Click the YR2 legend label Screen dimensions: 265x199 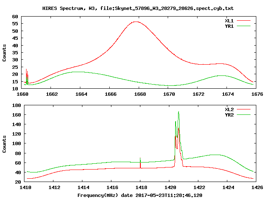pyautogui.click(x=229, y=115)
